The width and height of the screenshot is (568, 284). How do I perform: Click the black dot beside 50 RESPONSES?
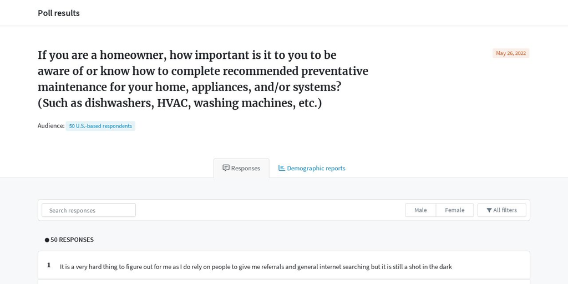click(47, 240)
